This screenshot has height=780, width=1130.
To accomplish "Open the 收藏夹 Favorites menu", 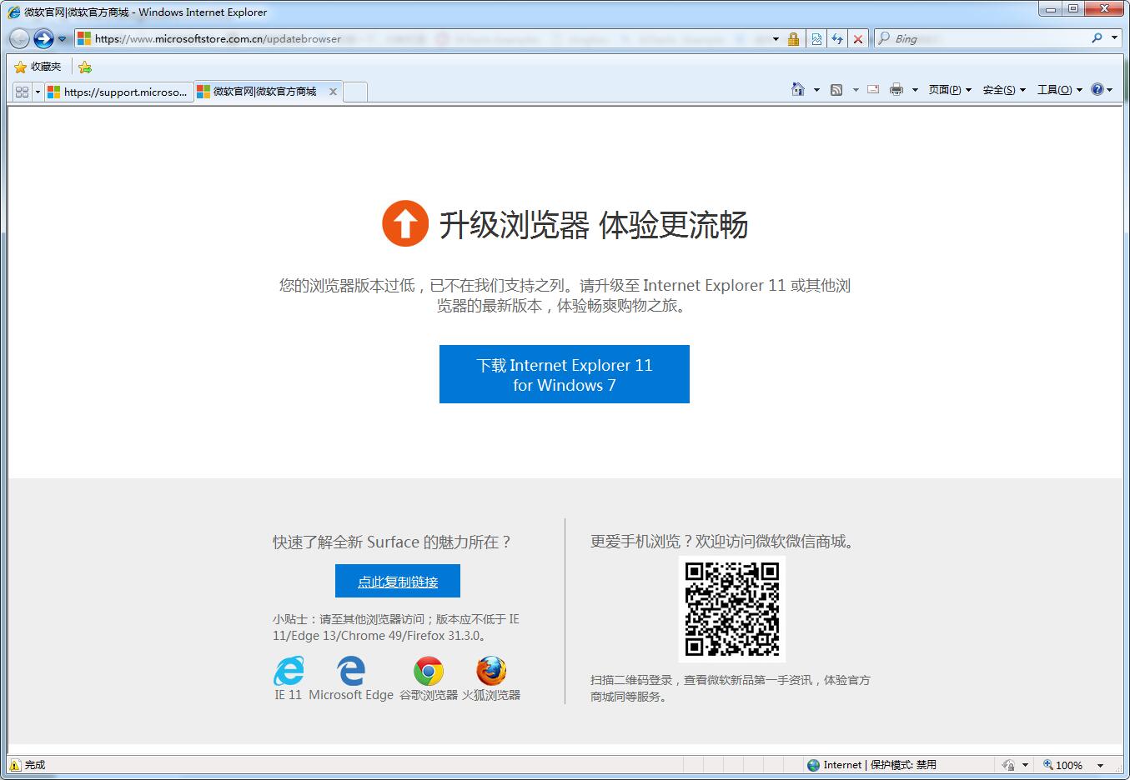I will [38, 67].
